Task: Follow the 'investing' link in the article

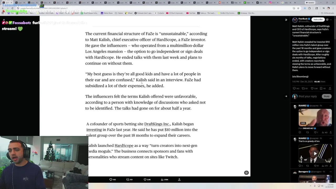Action: coord(94,130)
